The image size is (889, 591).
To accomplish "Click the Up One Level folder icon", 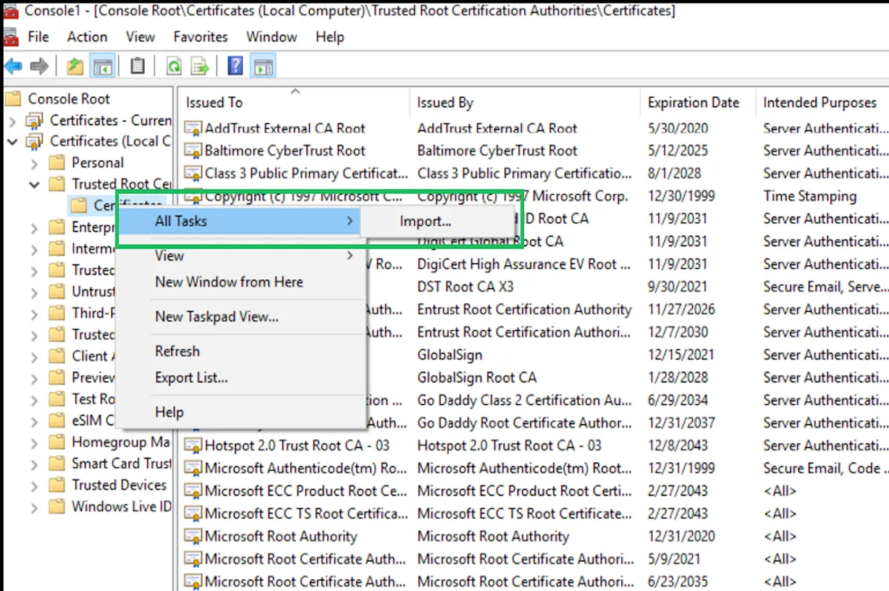I will [x=75, y=67].
